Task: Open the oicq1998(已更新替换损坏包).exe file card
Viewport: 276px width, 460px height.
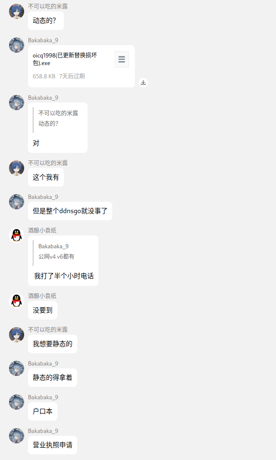Action: pos(81,66)
